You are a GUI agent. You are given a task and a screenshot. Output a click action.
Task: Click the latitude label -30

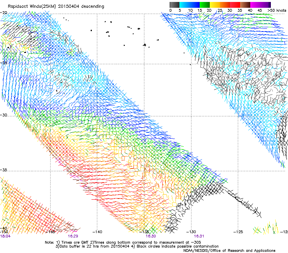[x=4, y=115]
